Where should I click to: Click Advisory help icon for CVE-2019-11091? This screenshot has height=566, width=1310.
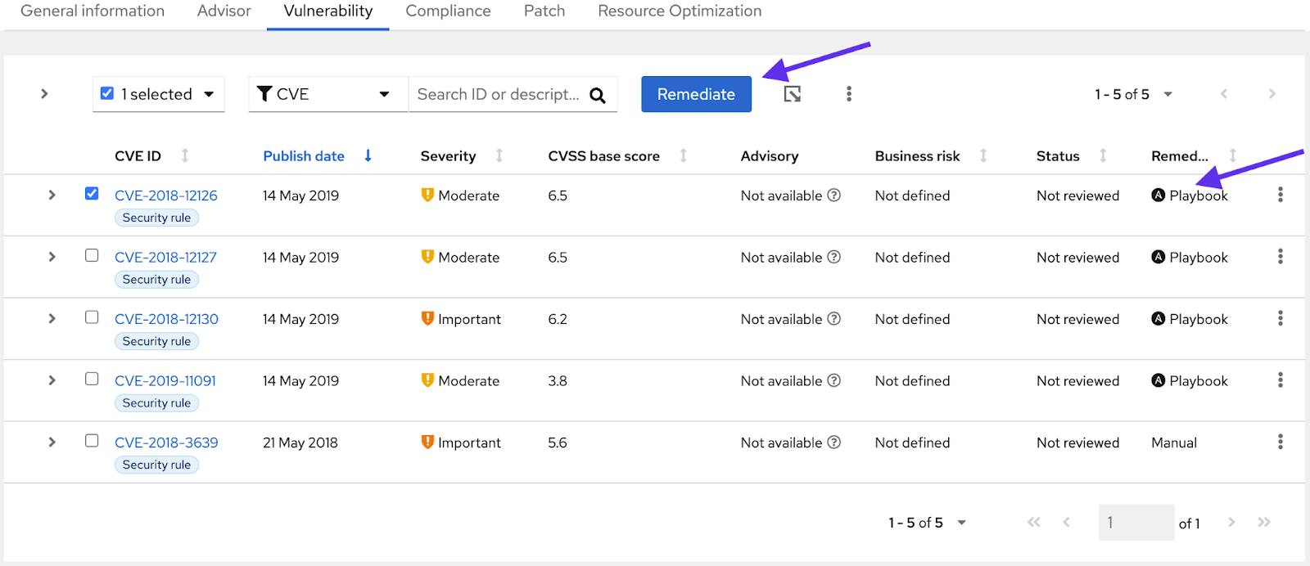click(833, 380)
